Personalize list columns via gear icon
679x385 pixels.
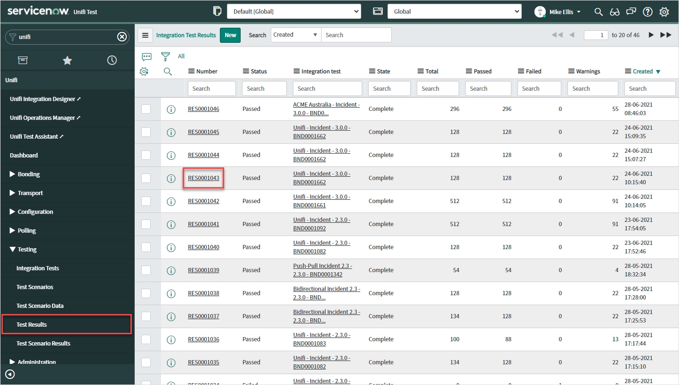point(144,71)
